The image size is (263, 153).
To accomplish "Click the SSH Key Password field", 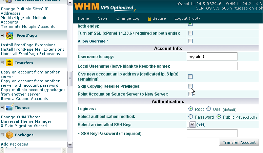I will pos(212,133).
